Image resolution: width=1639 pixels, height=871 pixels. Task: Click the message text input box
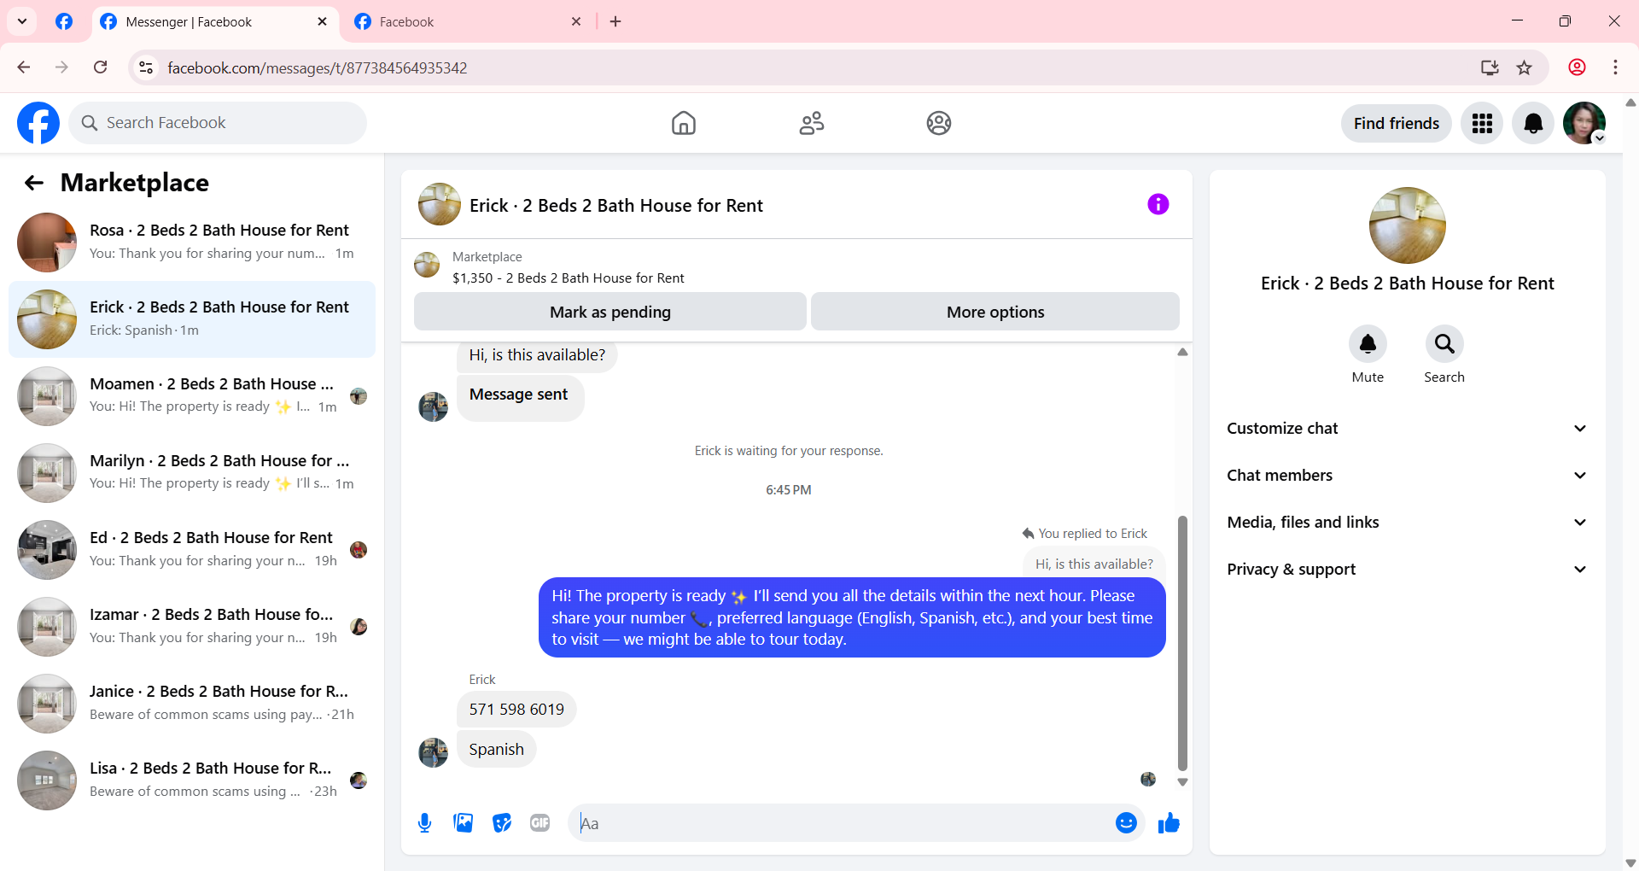[841, 823]
